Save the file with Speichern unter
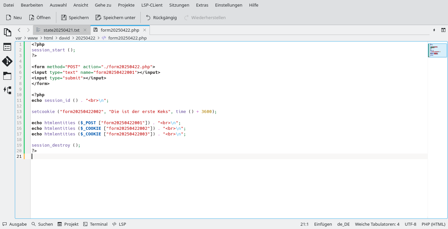The image size is (448, 229). coord(115,17)
